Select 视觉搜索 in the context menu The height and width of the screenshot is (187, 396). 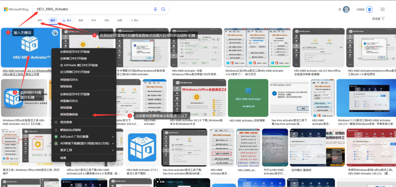[x=66, y=122]
